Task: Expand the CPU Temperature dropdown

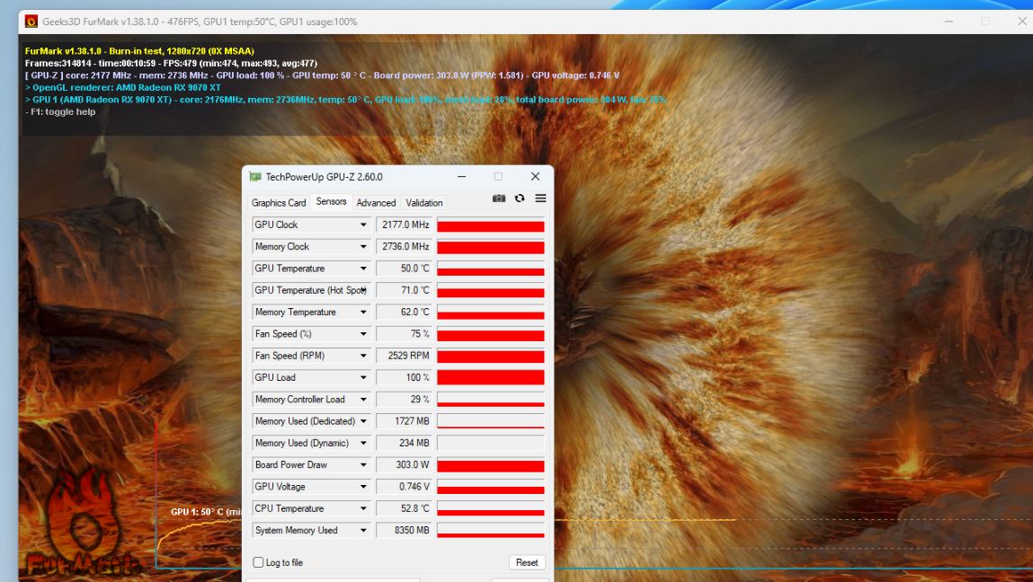Action: [363, 509]
